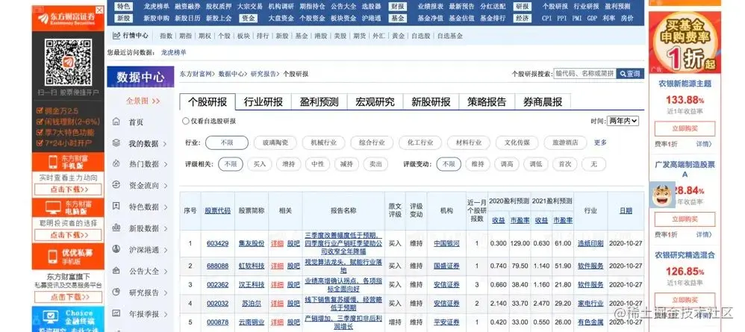Expand 新股数据 sidebar chevron
The image size is (745, 332).
(x=165, y=228)
